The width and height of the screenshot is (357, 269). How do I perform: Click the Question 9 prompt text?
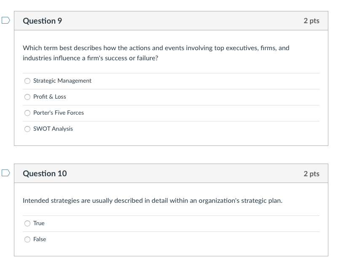[x=156, y=53]
